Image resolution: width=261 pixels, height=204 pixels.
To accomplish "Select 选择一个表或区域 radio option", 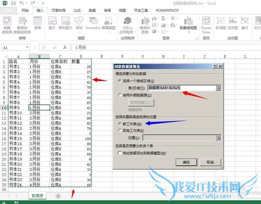I will coord(120,81).
